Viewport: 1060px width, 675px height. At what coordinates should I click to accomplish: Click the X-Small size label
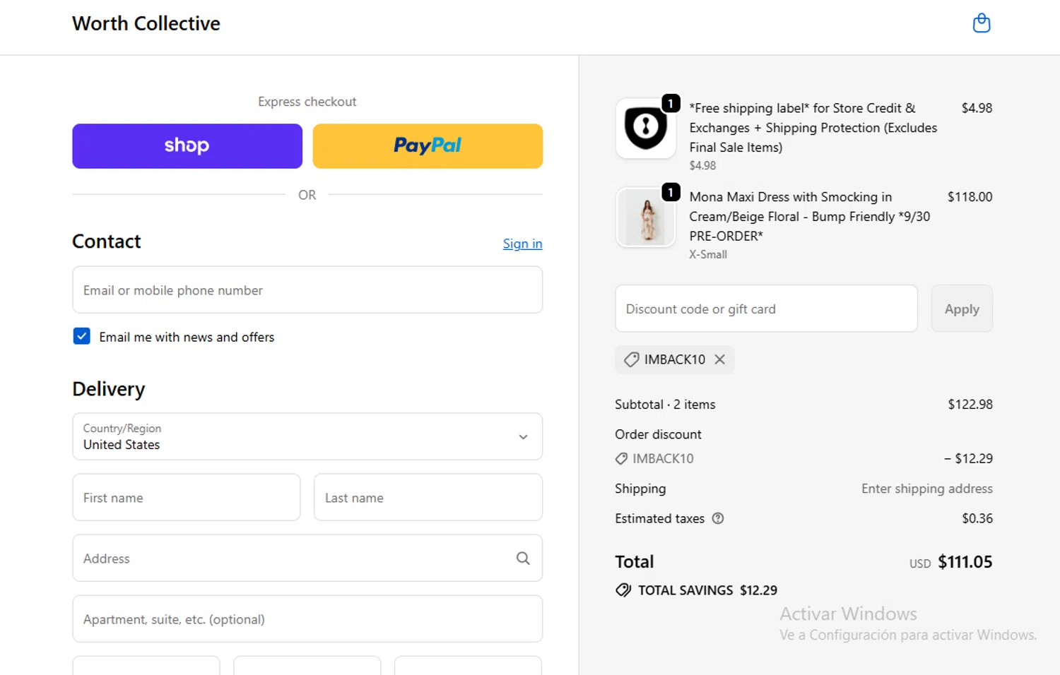click(x=708, y=254)
